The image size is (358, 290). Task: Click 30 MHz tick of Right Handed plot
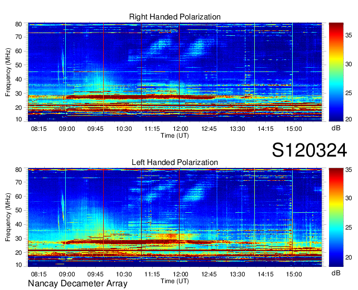click(x=18, y=94)
